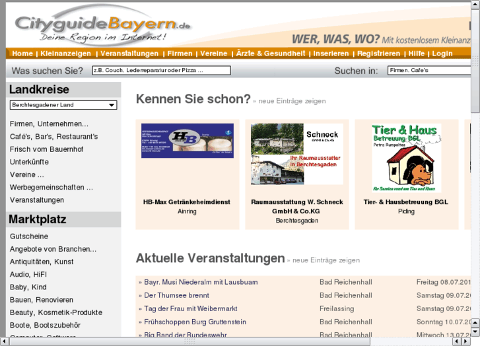The image size is (480, 360).
Task: Open Angebote von Branchen... link
Action: click(x=53, y=250)
